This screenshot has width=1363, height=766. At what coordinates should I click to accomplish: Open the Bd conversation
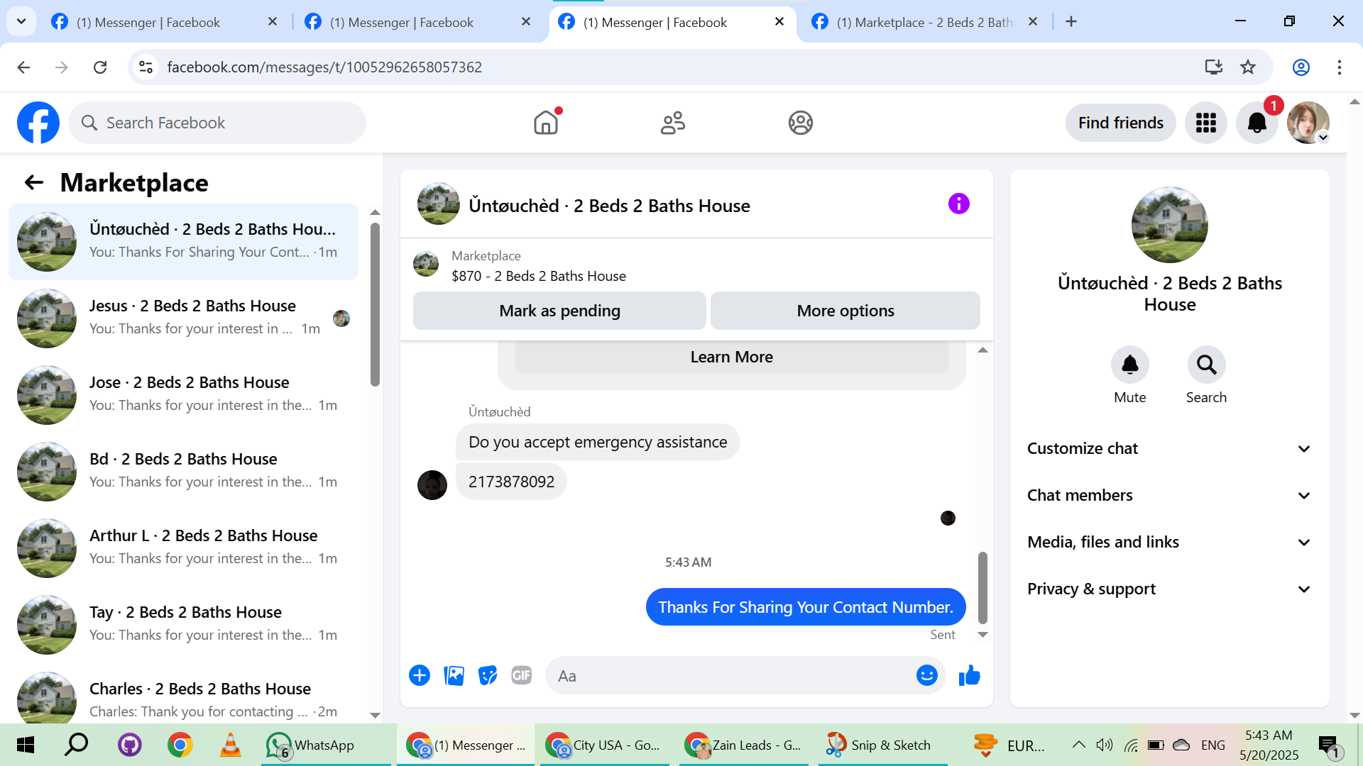click(185, 470)
